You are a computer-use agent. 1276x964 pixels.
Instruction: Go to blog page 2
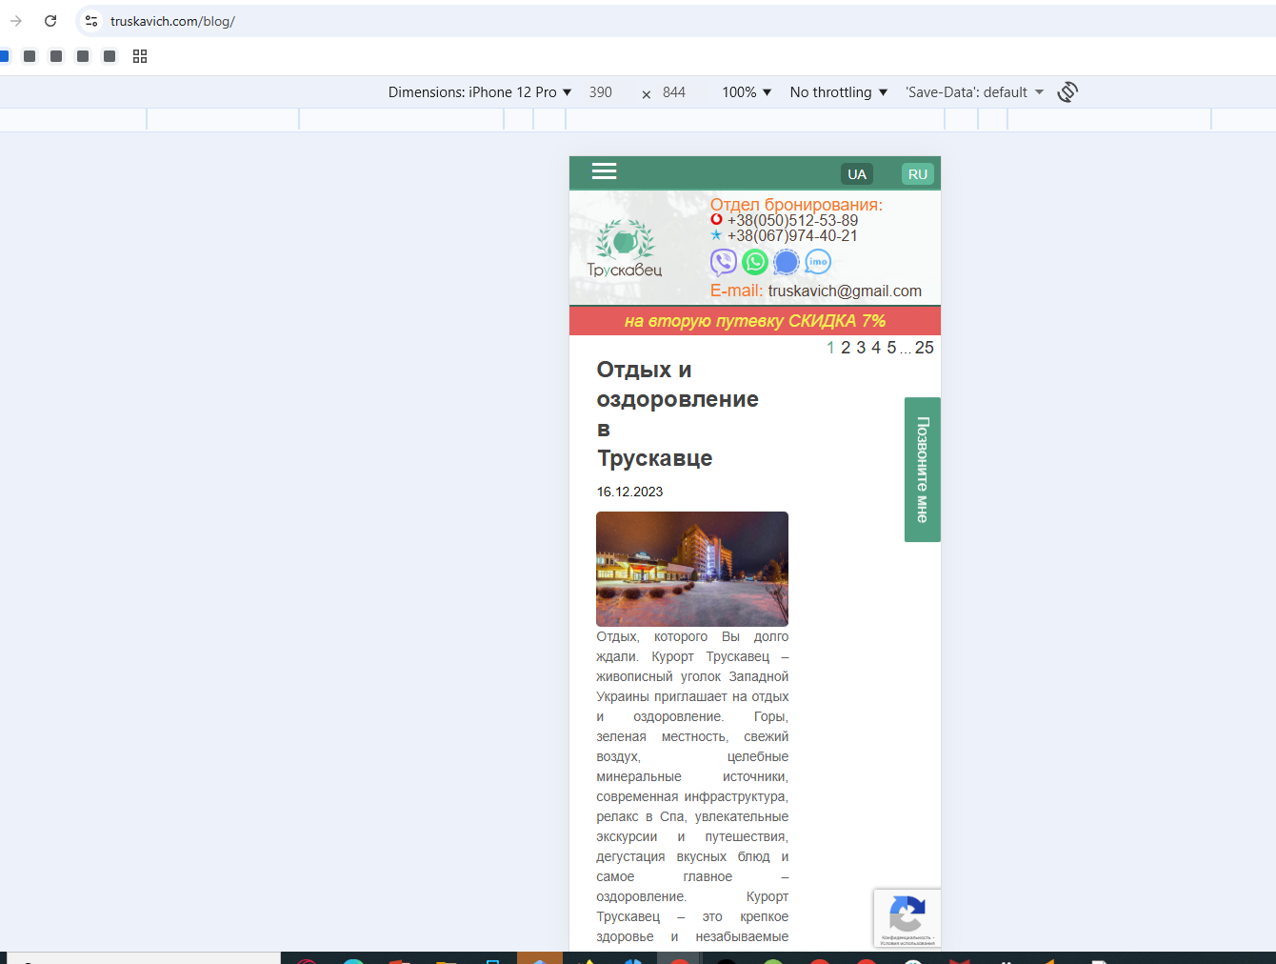tap(846, 348)
